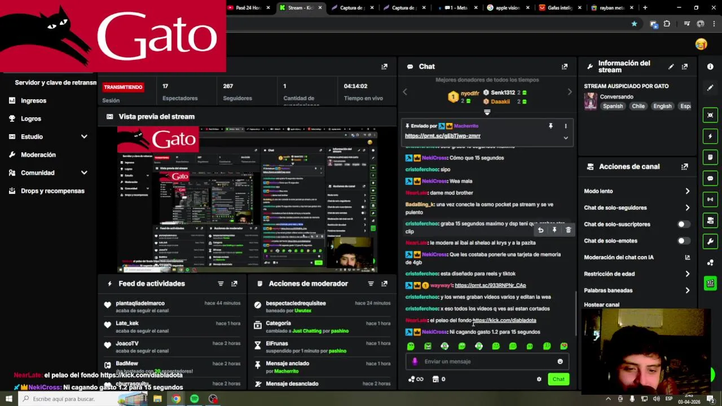Open the info icon in right sidebar
This screenshot has height=406, width=722.
point(710,67)
